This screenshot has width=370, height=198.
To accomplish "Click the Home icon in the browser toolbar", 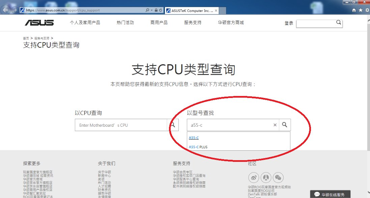I will pyautogui.click(x=353, y=10).
